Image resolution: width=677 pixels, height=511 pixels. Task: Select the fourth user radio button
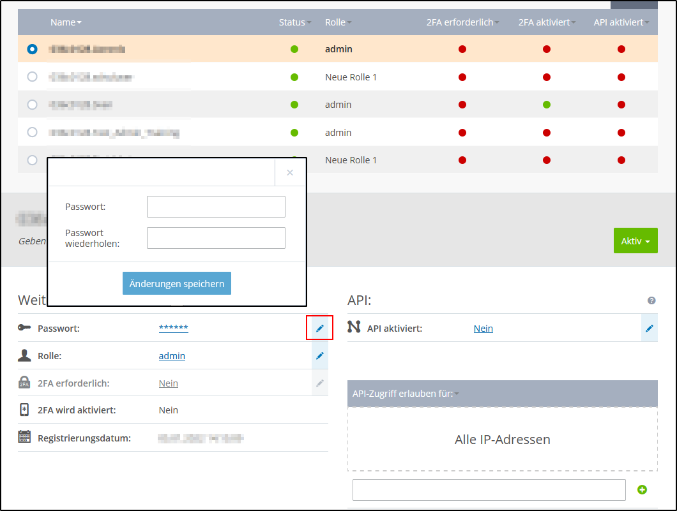pos(33,133)
